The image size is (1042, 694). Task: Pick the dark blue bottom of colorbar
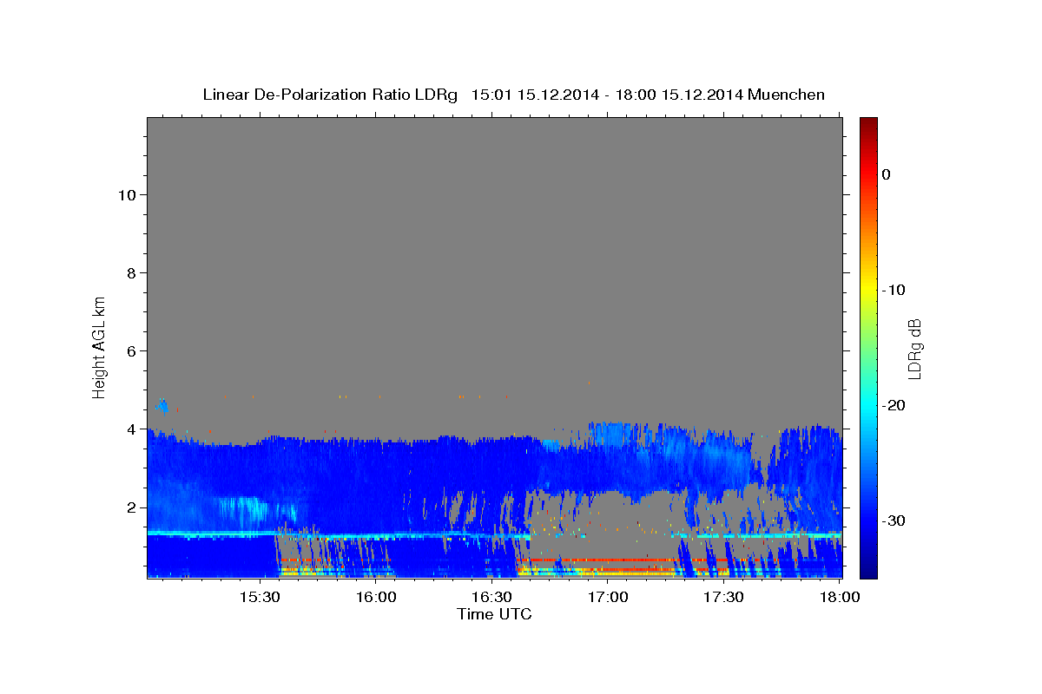868,571
